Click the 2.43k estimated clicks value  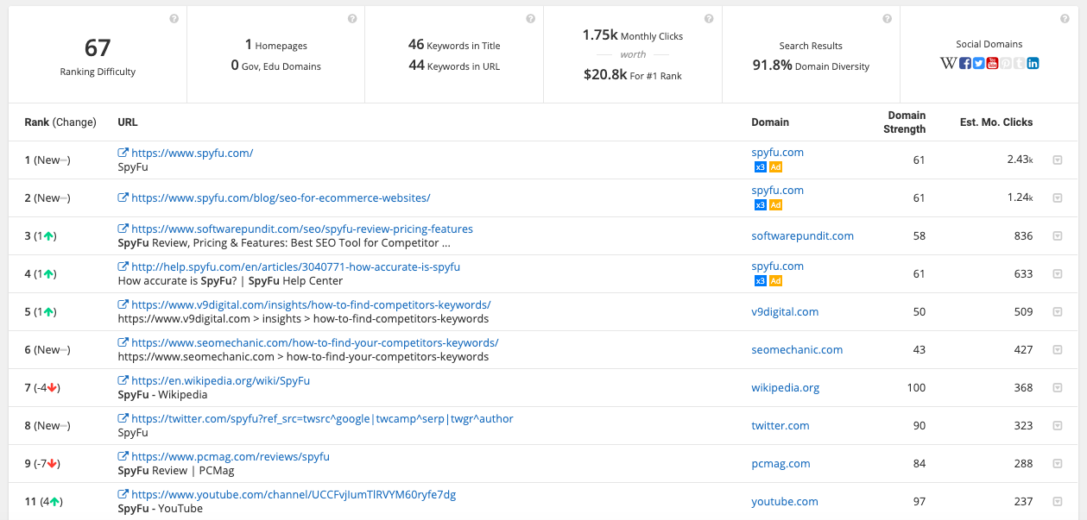click(x=1020, y=160)
